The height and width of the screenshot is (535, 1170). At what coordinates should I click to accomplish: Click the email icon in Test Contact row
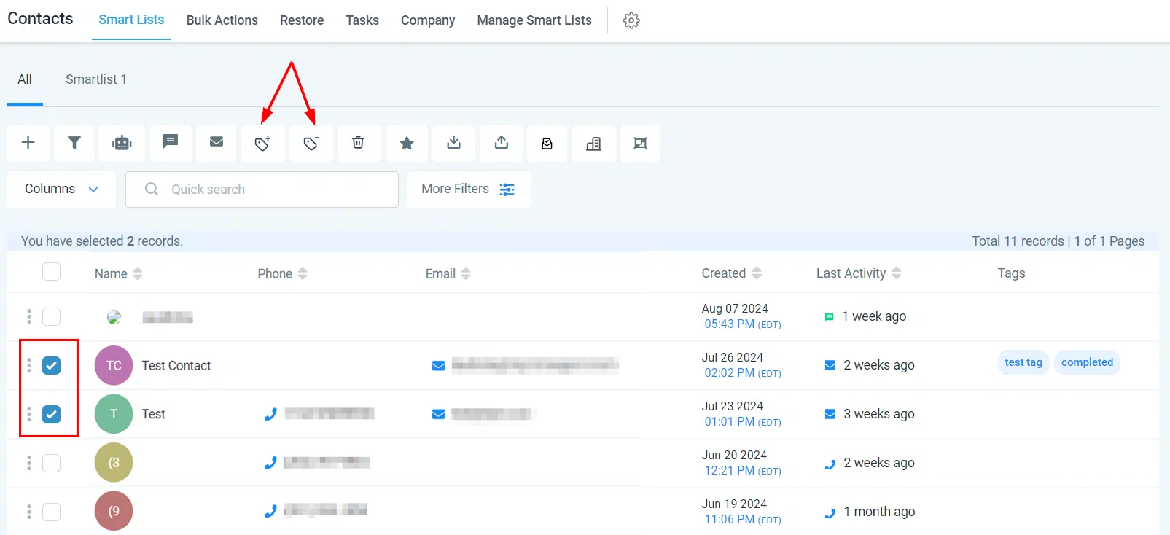click(438, 366)
